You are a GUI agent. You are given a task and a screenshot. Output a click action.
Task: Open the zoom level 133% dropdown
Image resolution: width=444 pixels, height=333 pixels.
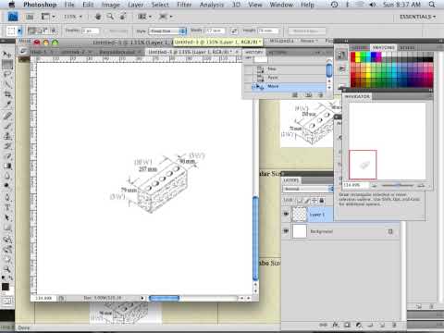point(73,17)
